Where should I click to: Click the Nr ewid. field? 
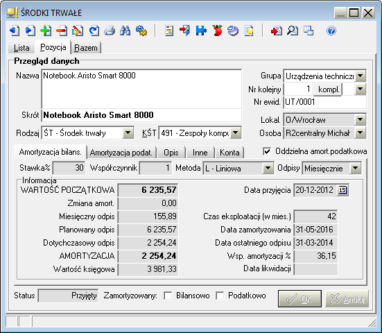pyautogui.click(x=325, y=102)
